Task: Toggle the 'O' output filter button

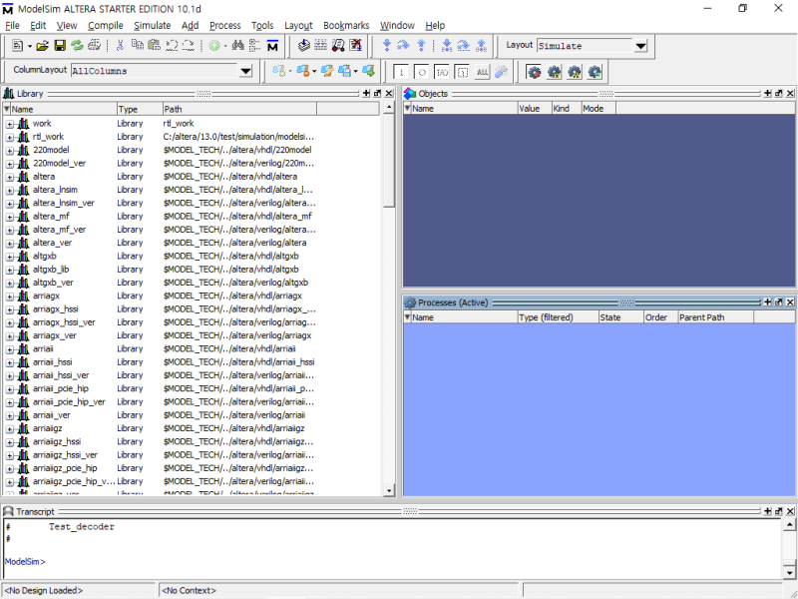Action: click(x=421, y=71)
